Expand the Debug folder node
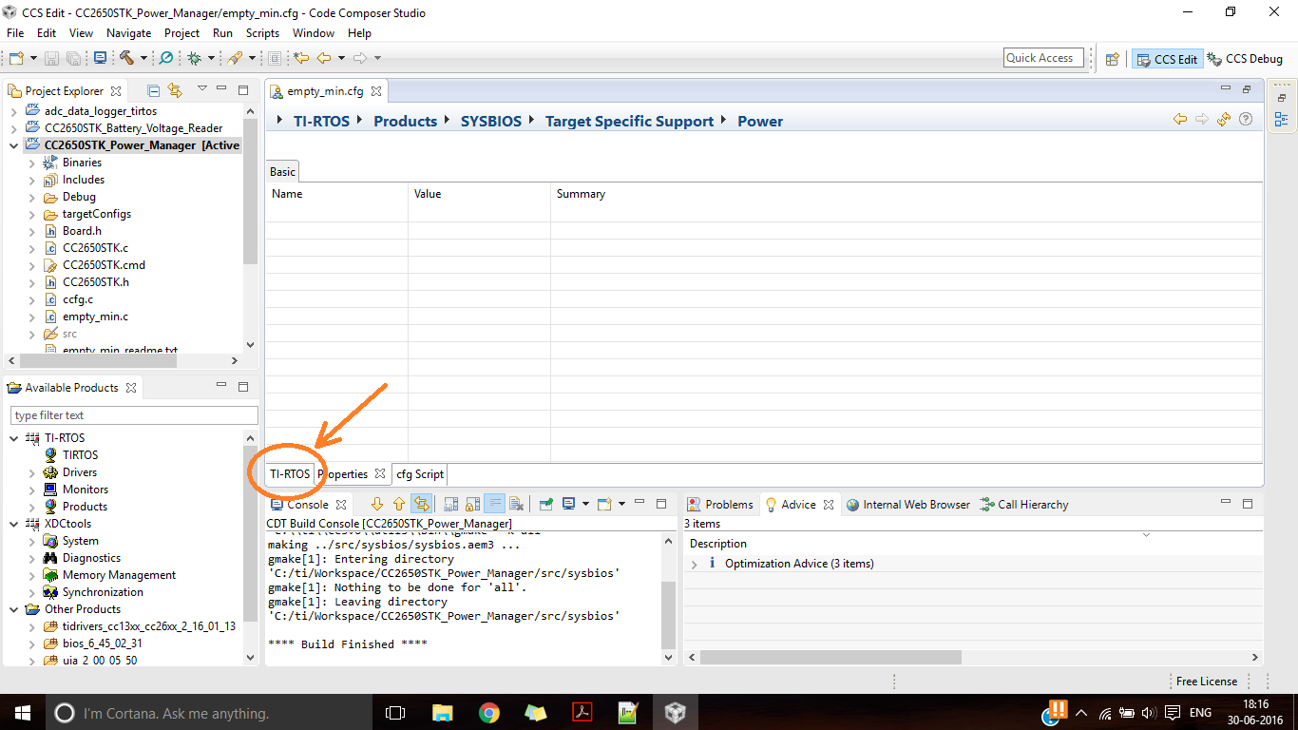The width and height of the screenshot is (1298, 730). coord(31,197)
